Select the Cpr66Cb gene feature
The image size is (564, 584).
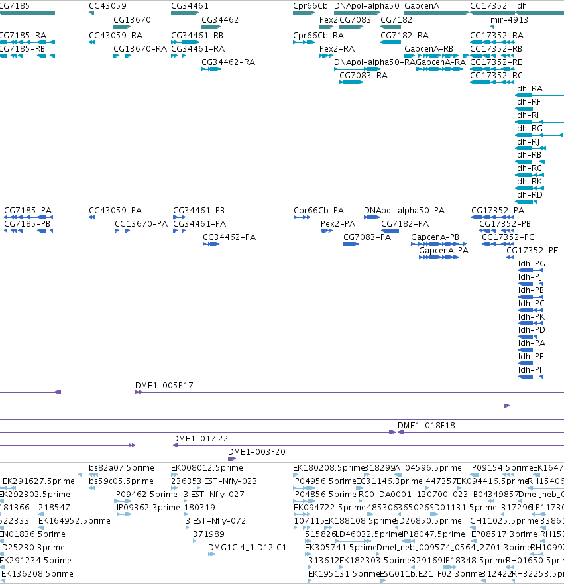[x=304, y=13]
